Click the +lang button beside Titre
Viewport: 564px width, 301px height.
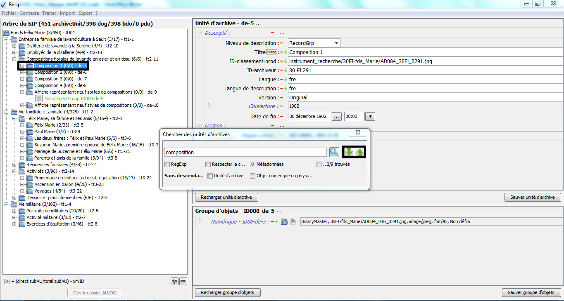(271, 52)
